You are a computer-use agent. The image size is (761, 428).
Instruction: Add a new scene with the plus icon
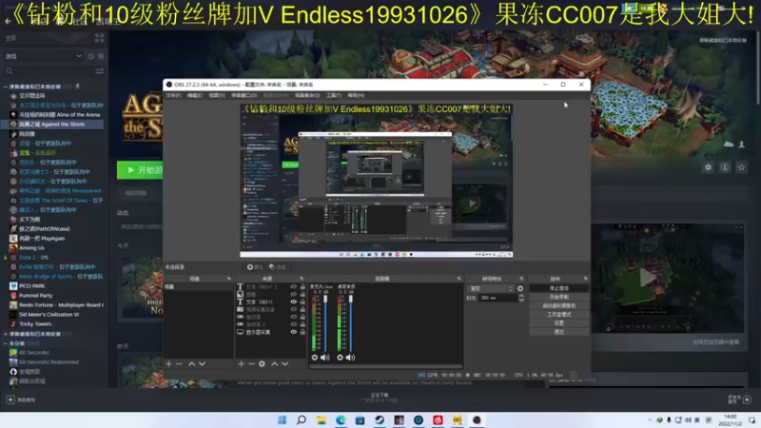click(168, 364)
